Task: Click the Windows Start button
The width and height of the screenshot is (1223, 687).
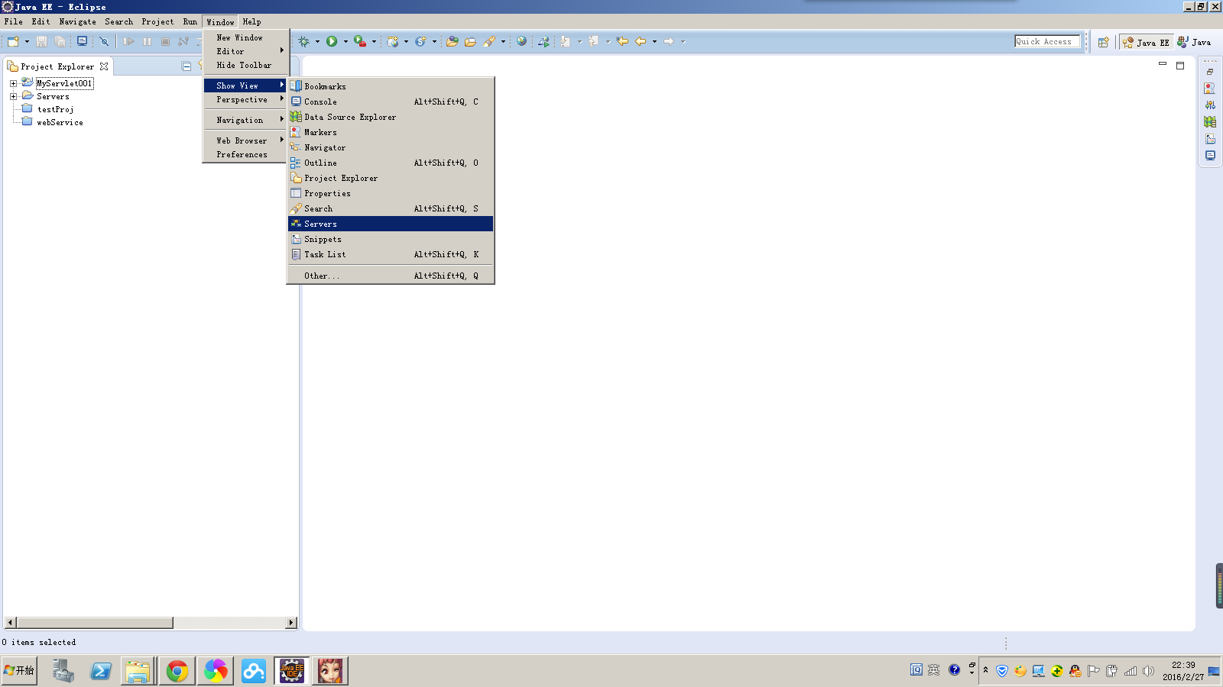Action: (x=19, y=670)
